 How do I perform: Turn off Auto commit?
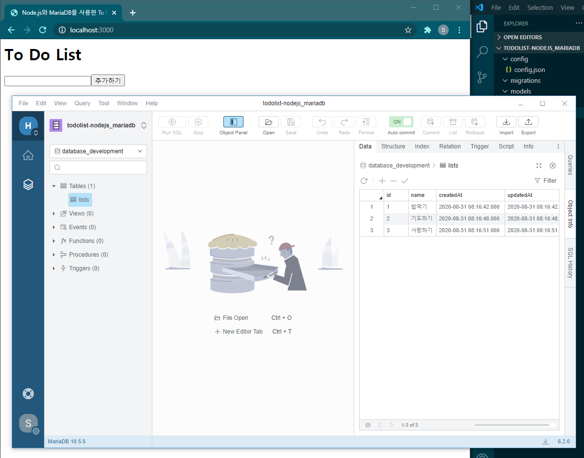[401, 121]
